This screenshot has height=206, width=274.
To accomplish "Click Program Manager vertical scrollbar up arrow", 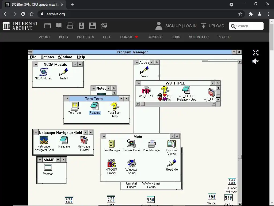I will [240, 62].
